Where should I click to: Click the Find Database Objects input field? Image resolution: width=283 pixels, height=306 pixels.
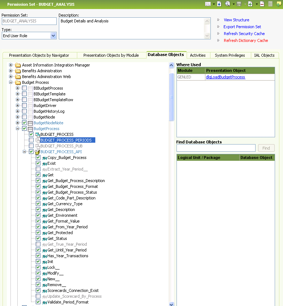[216, 148]
